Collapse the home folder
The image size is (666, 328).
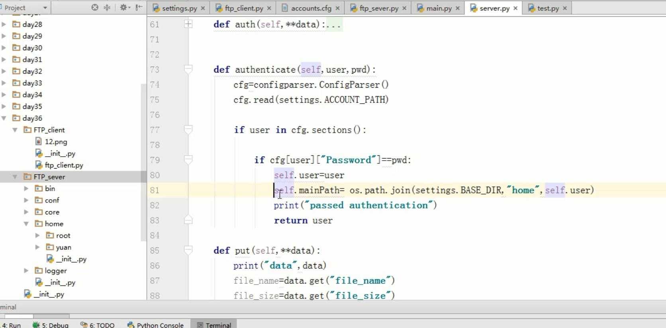(26, 224)
